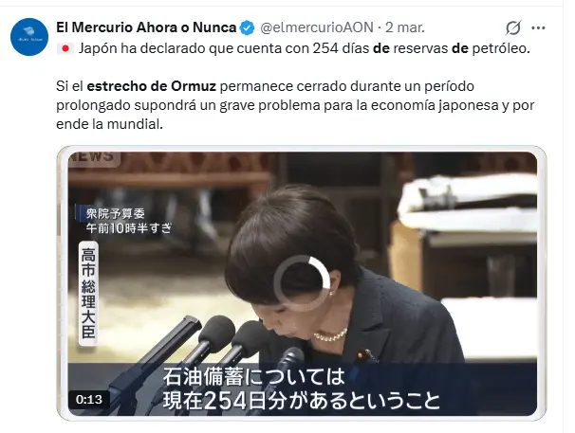This screenshot has height=433, width=575.
Task: Open the @elmercurioAON handle link
Action: click(317, 27)
